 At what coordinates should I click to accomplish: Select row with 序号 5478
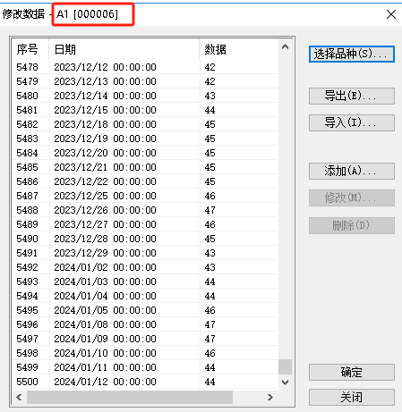[x=145, y=67]
